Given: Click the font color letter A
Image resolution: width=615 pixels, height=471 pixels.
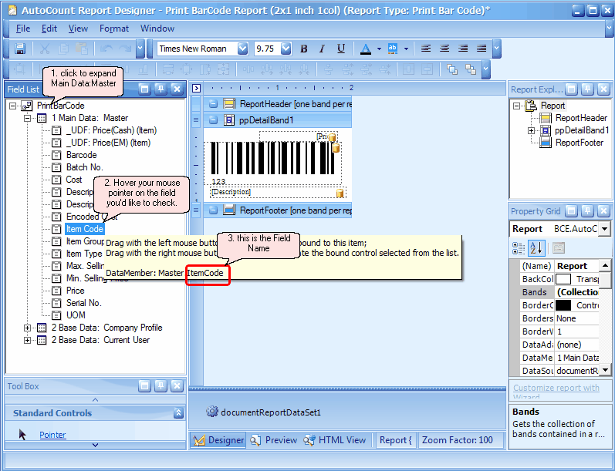Looking at the screenshot, I should click(x=366, y=49).
